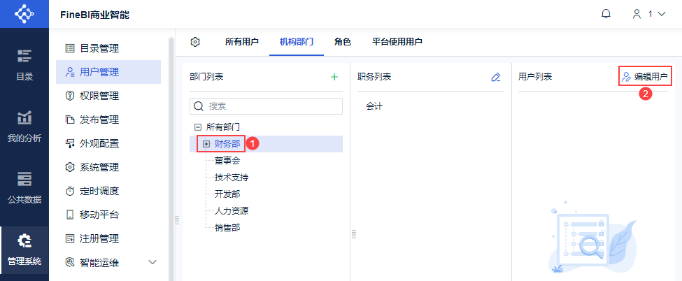Click the 编辑用户 button
682x281 pixels.
point(644,77)
